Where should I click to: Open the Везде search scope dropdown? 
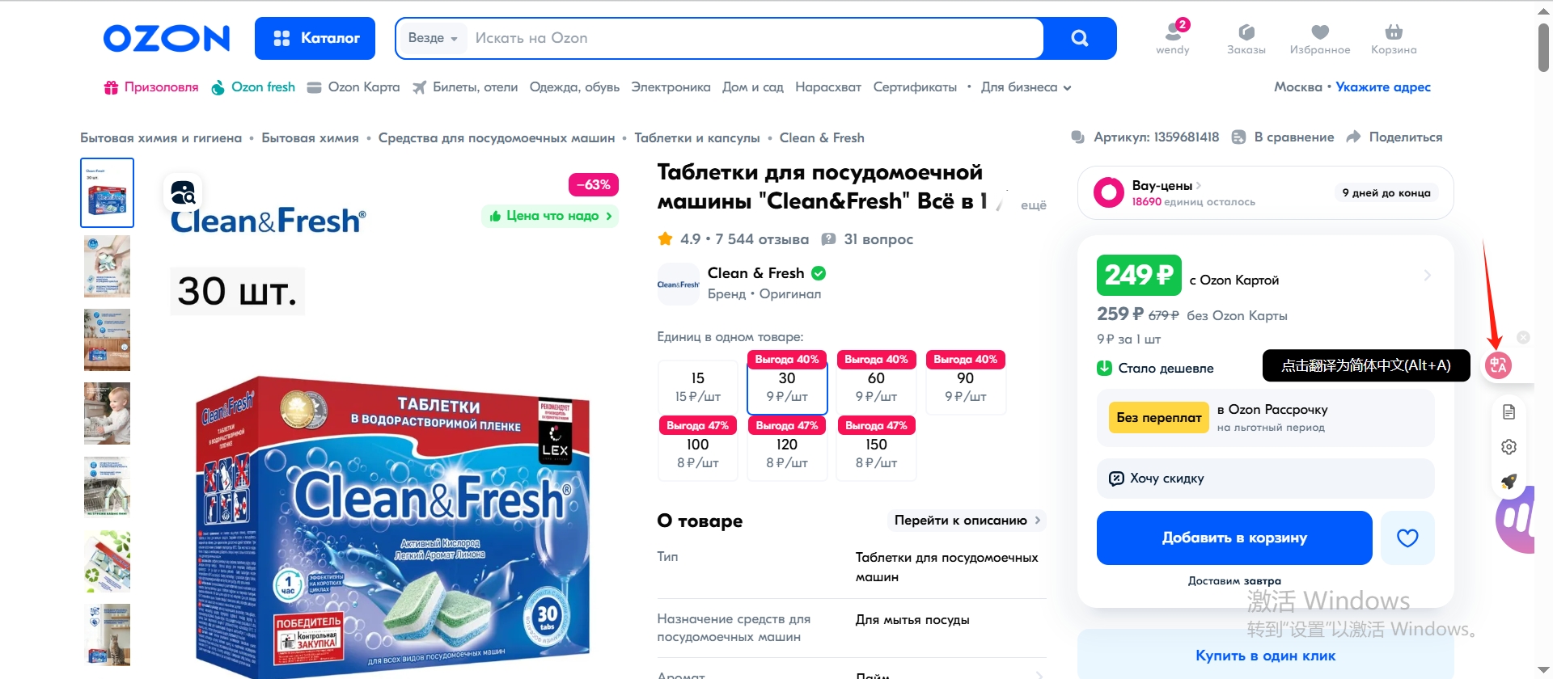click(x=433, y=38)
